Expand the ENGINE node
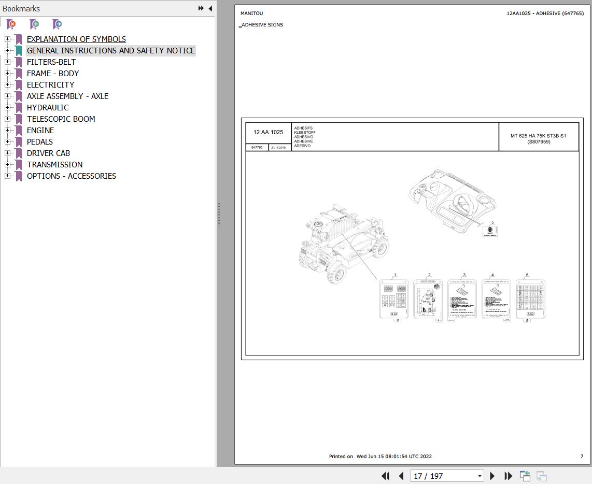This screenshot has height=484, width=592. coord(7,130)
